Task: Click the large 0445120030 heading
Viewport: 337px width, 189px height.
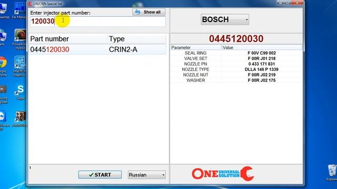Action: [236, 39]
